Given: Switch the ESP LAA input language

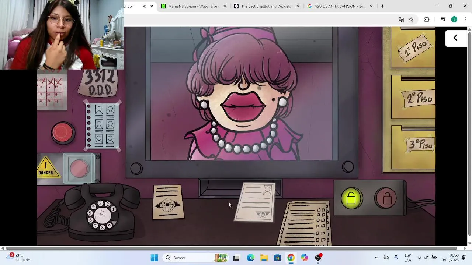Looking at the screenshot, I should [x=408, y=258].
